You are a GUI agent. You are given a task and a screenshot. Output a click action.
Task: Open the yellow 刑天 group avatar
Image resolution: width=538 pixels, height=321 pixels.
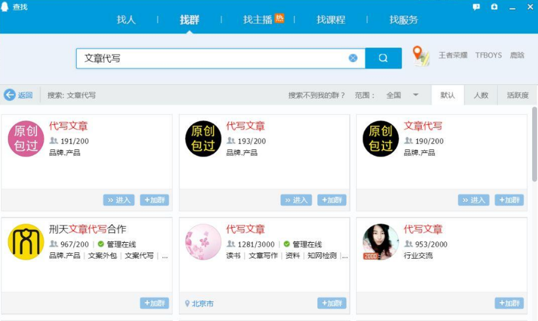26,242
